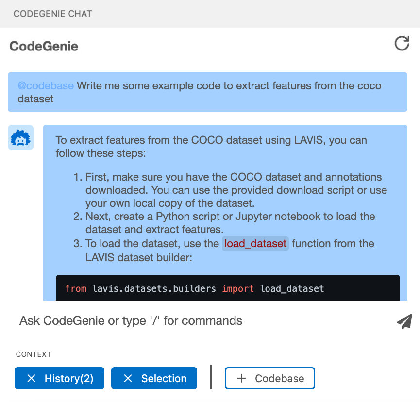Click step 3 about the load_dataset function
Viewport: 420px width, 402px height.
click(x=228, y=251)
